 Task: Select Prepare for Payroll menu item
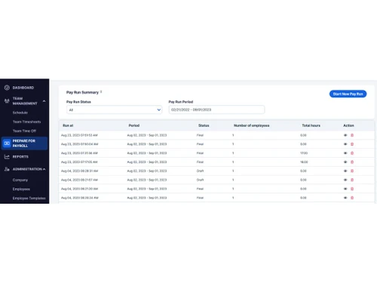tap(24, 143)
